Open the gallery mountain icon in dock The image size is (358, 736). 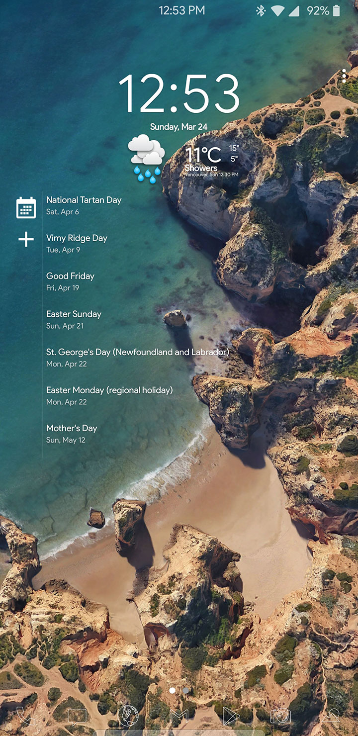click(x=331, y=716)
